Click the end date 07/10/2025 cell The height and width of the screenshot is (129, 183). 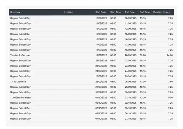[131, 119]
